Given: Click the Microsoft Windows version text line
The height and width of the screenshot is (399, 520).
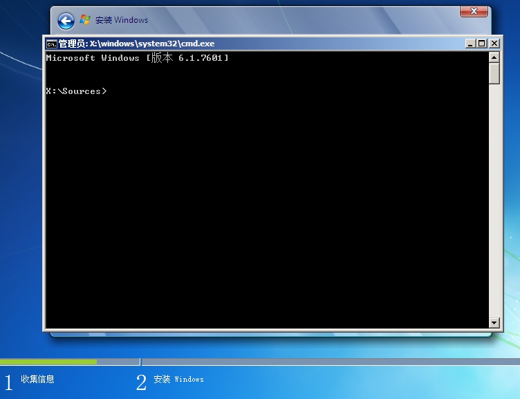Looking at the screenshot, I should coord(137,58).
